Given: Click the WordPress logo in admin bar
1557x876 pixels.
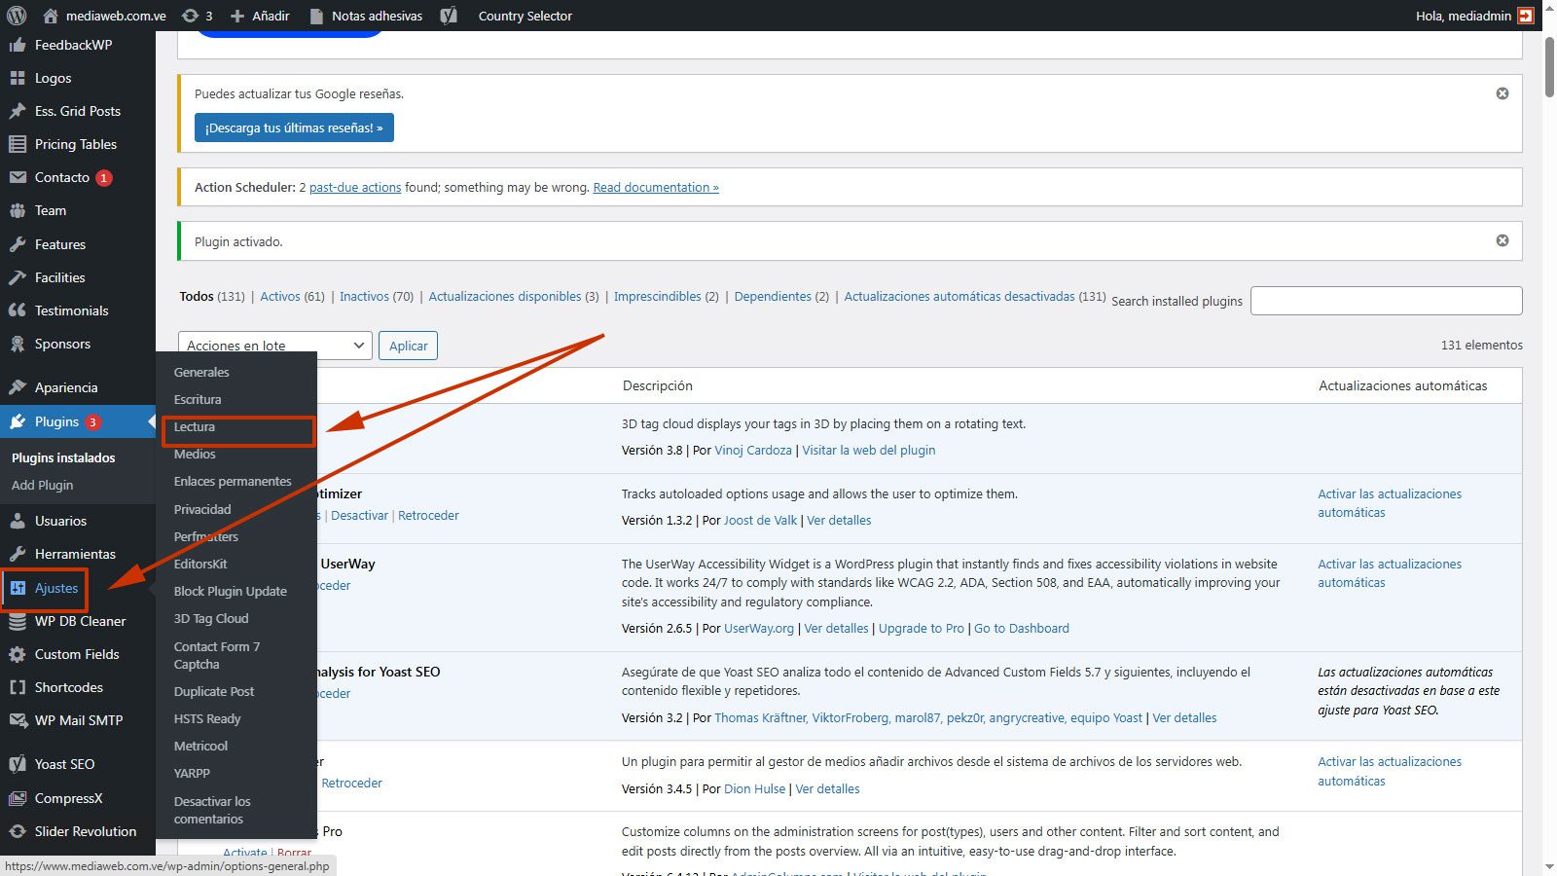Looking at the screenshot, I should click(x=17, y=16).
